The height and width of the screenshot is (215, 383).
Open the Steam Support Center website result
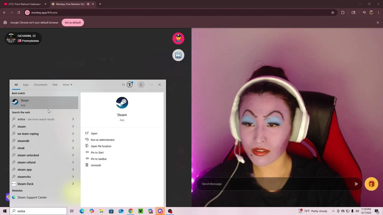click(x=44, y=197)
